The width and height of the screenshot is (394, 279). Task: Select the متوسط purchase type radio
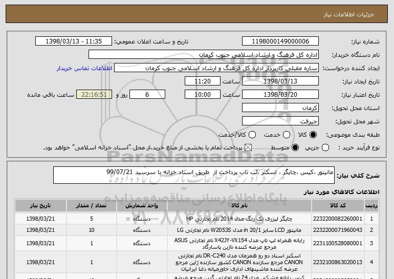[x=295, y=147]
